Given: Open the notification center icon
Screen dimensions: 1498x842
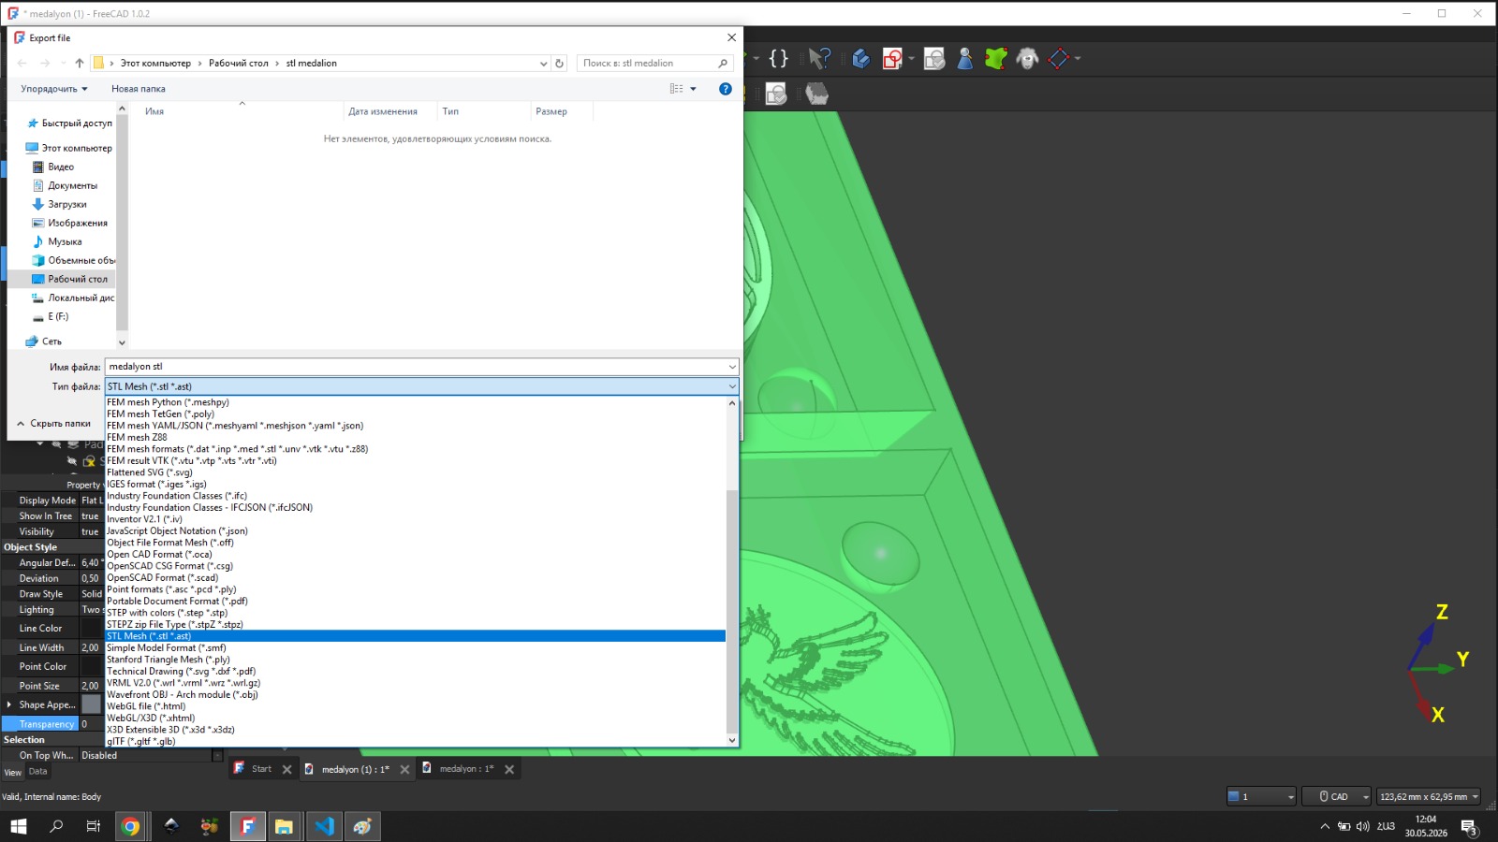Looking at the screenshot, I should coord(1469,826).
